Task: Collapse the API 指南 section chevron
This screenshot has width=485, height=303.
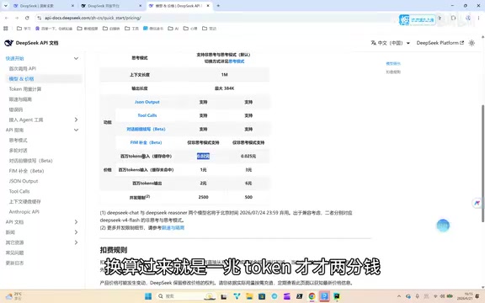Action: pos(76,130)
